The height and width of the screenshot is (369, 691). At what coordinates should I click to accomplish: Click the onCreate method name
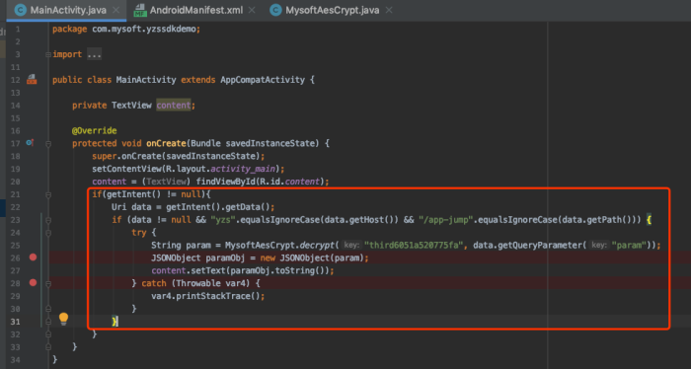166,143
